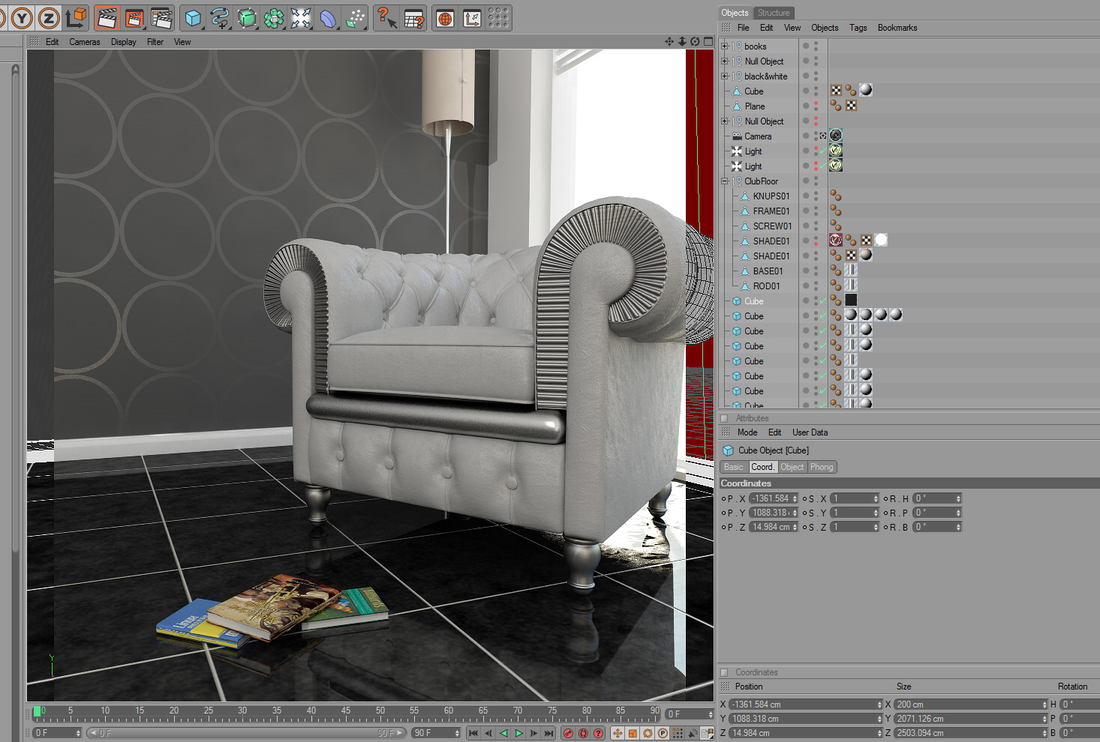The image size is (1100, 742).
Task: Switch to the Structure tab
Action: pos(774,13)
